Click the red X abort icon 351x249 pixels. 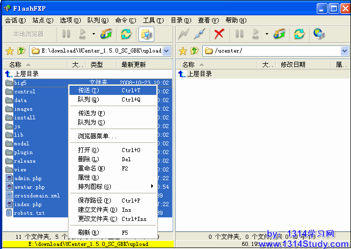(219, 34)
